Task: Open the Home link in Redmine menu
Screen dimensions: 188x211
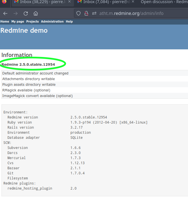Action: click(5, 21)
